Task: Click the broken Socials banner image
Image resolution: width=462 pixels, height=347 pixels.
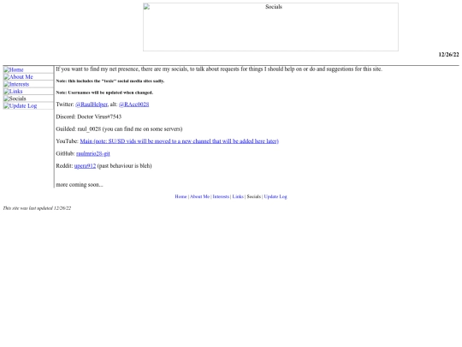Action: tap(270, 27)
